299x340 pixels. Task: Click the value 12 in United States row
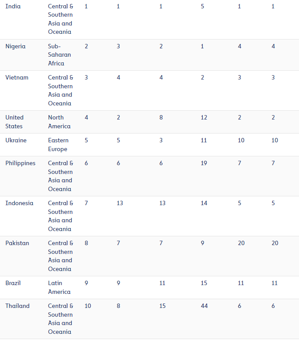point(204,117)
